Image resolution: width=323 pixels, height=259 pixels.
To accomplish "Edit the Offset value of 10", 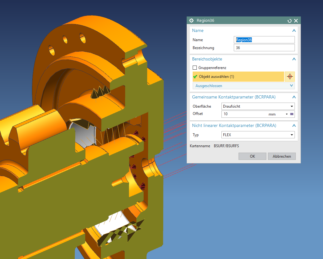I will click(x=247, y=114).
